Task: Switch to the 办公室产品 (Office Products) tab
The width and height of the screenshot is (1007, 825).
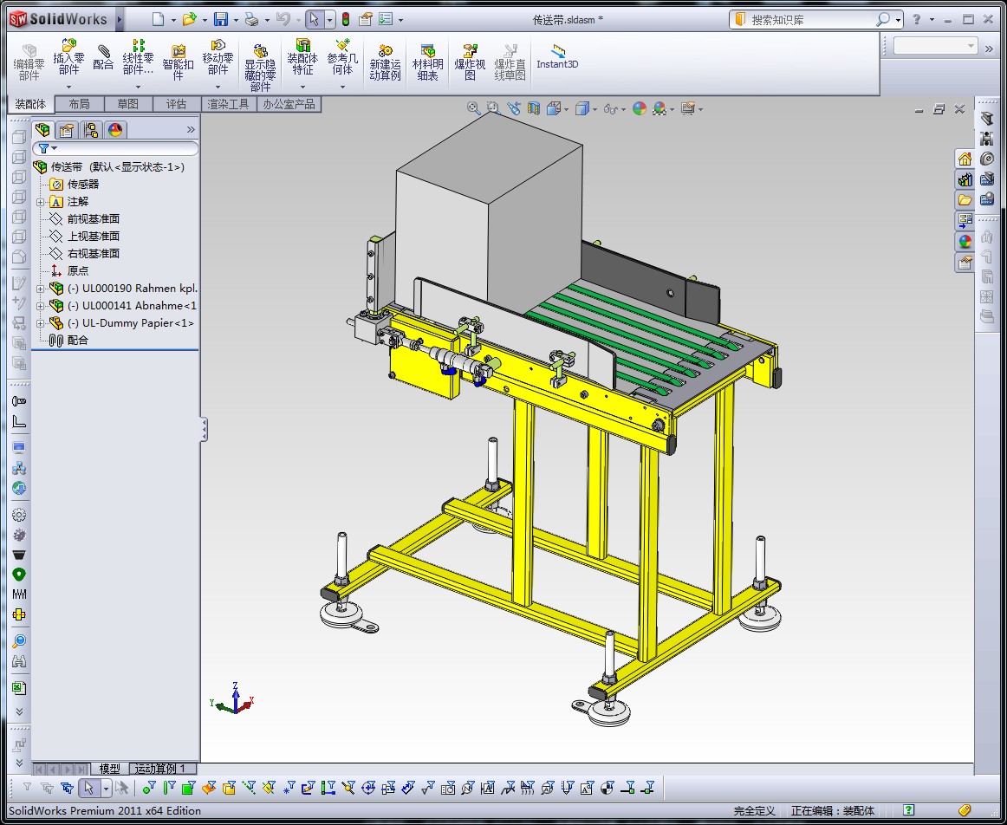Action: click(289, 104)
